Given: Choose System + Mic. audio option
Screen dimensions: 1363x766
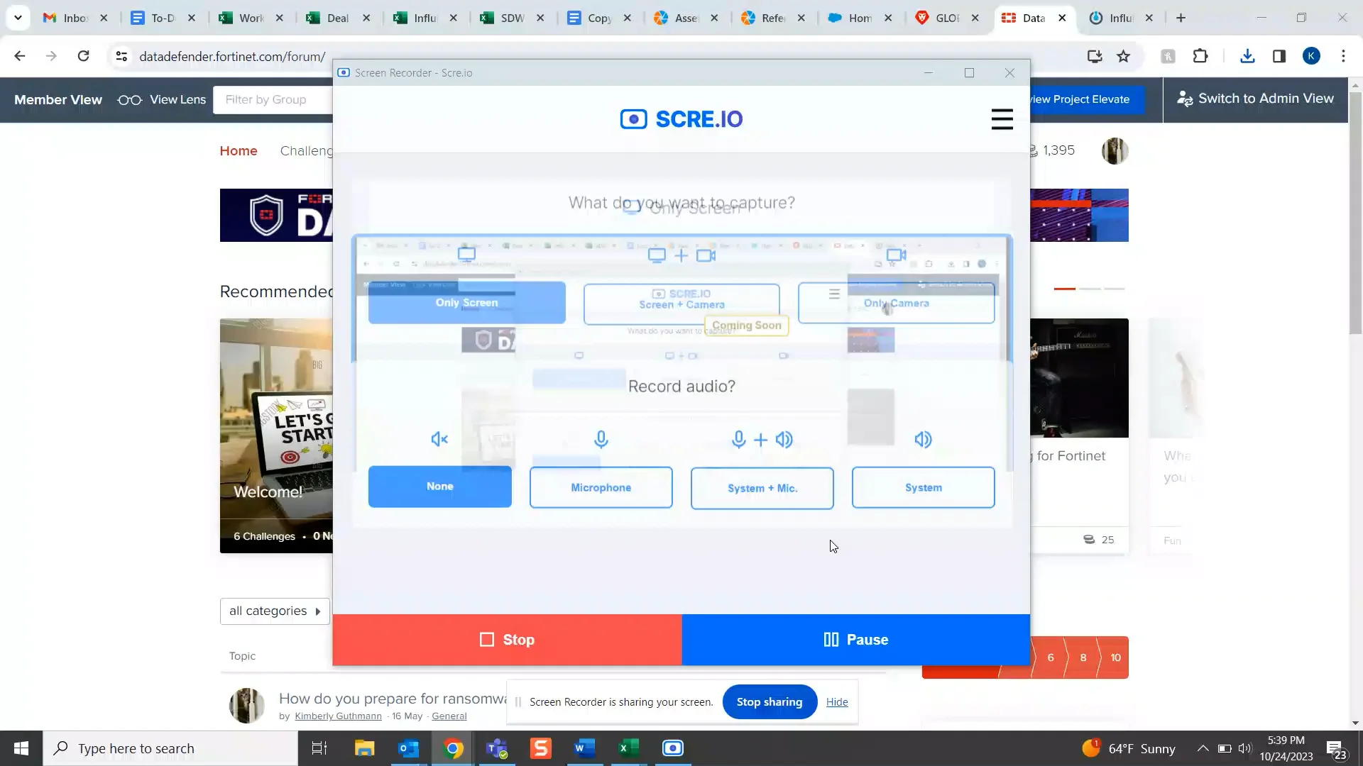Looking at the screenshot, I should pyautogui.click(x=762, y=488).
